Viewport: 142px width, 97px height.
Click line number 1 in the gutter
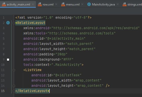pos(4,17)
